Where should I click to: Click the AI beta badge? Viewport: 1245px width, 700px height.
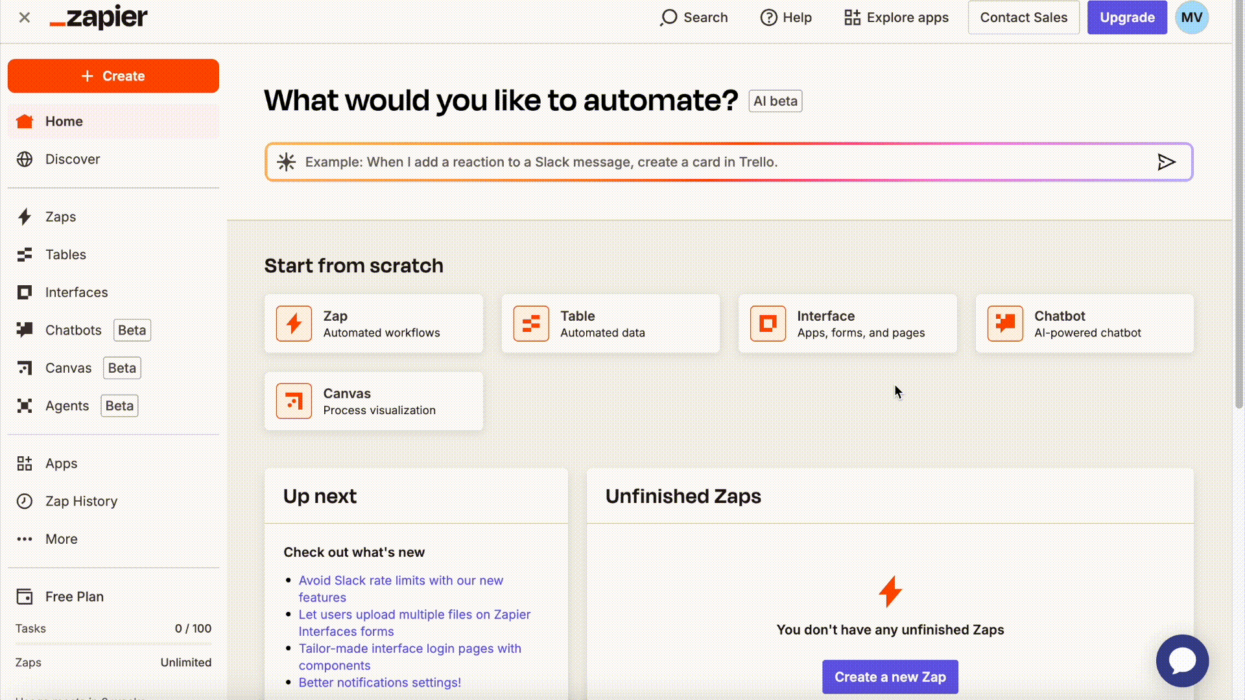click(x=776, y=101)
